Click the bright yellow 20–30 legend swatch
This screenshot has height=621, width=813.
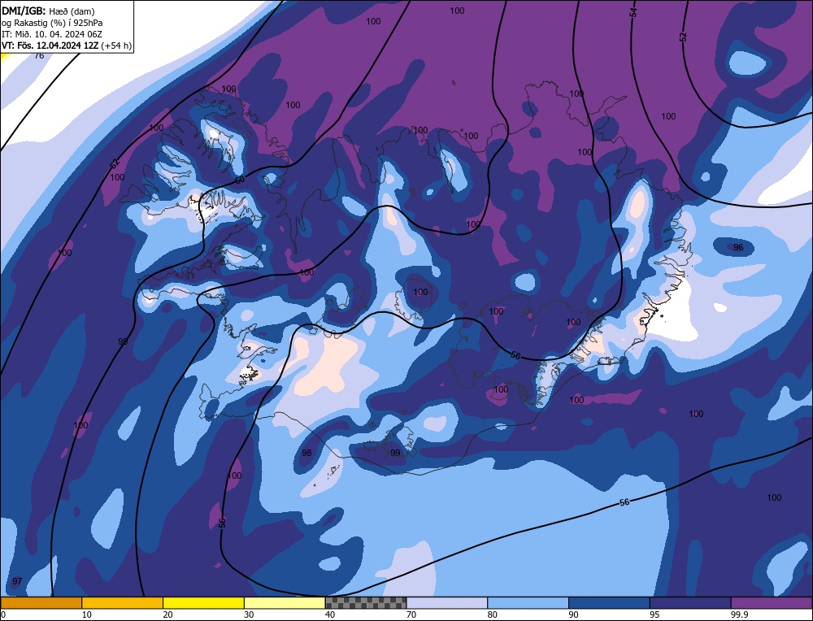tap(203, 603)
